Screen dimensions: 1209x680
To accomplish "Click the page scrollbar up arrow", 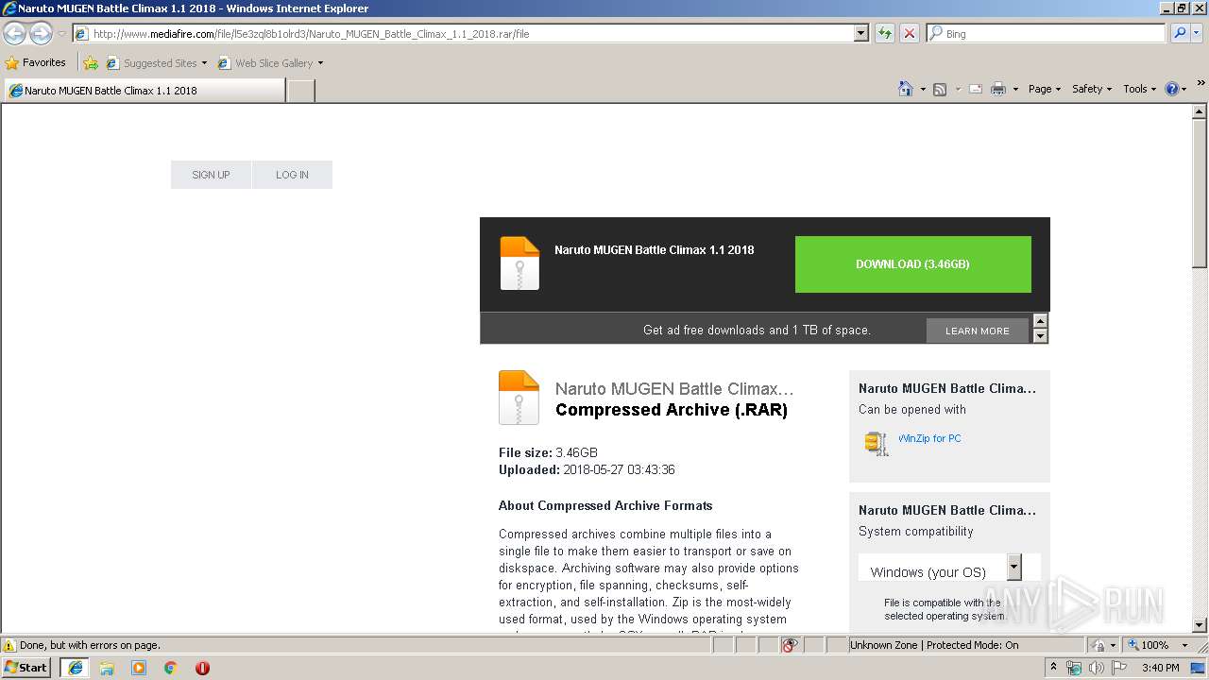I will (x=1200, y=111).
